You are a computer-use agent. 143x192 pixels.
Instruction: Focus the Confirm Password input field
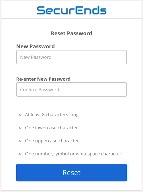tap(71, 89)
